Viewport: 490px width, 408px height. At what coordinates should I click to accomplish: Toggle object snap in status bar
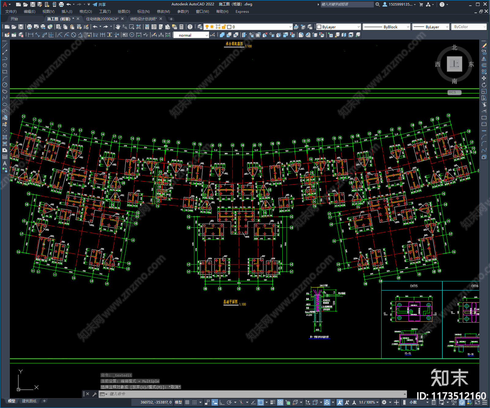tap(261, 402)
